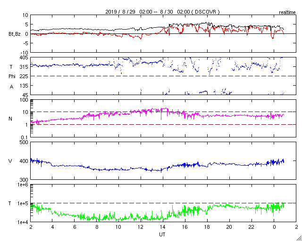Image resolution: width=302 pixels, height=241 pixels.
Task: Click the '1e+5' tick on the temperature axis
Action: click(x=23, y=203)
